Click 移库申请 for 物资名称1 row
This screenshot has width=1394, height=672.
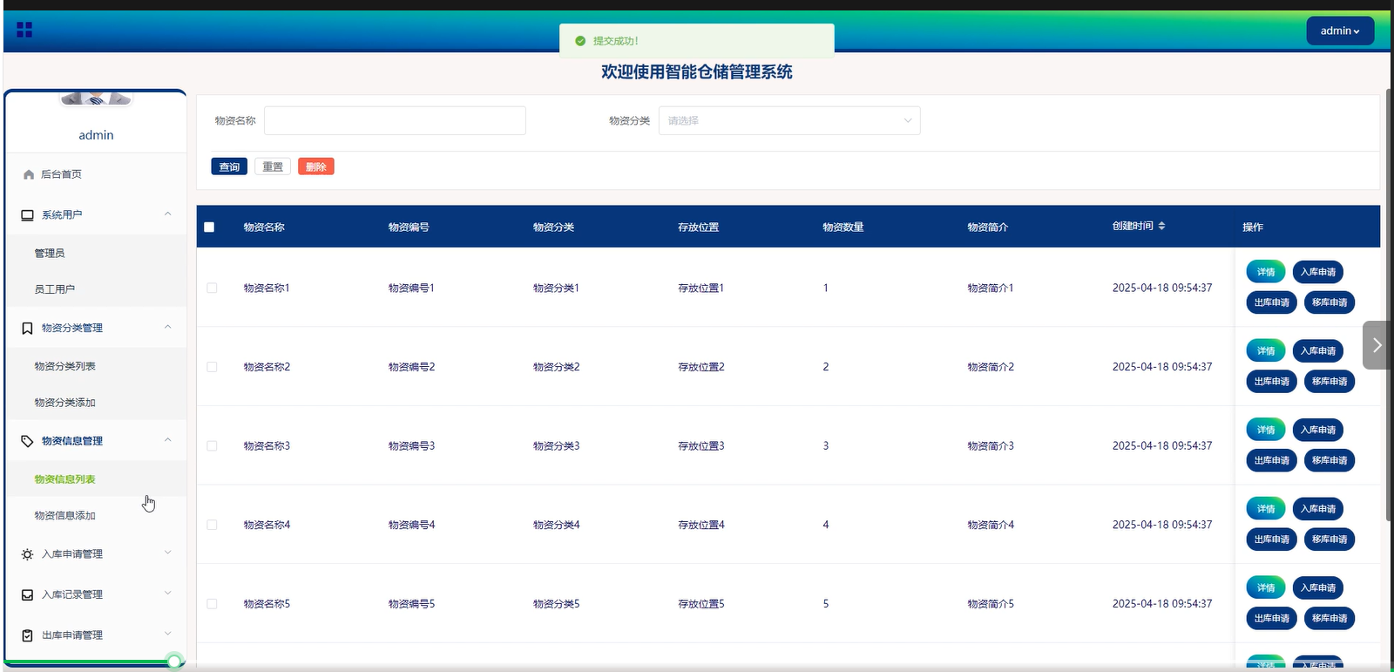[1330, 302]
